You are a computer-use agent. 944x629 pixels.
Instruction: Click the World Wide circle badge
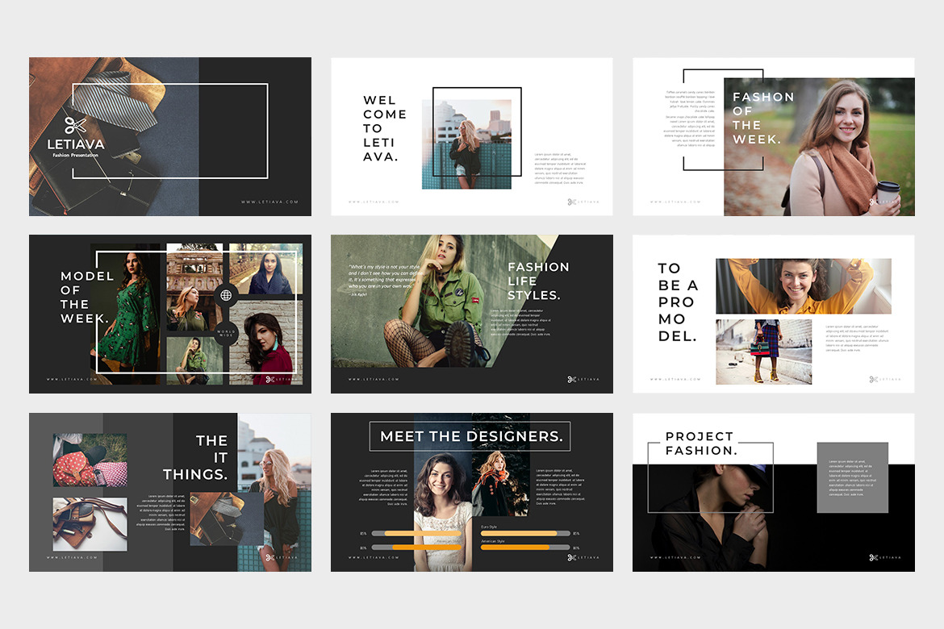(227, 332)
